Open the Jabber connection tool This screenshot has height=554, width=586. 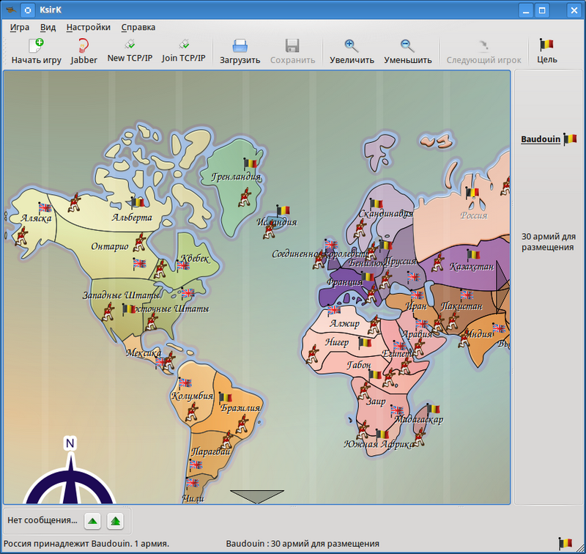coord(84,51)
